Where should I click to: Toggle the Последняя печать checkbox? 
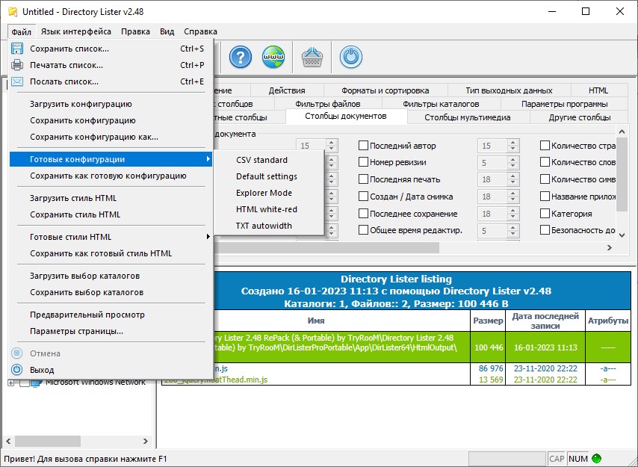[363, 179]
